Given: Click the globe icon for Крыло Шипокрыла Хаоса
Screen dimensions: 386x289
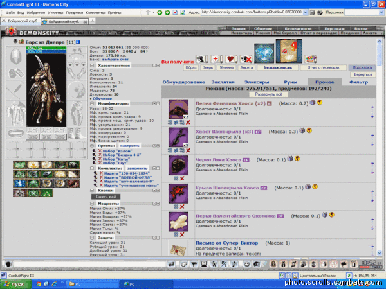Looking at the screenshot, I should tap(315, 187).
